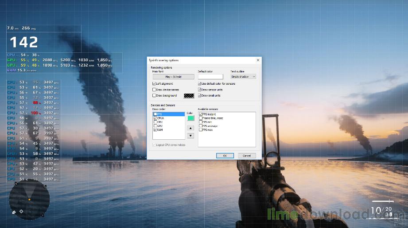Toggle the Draw small units checkbox
This screenshot has height=228, width=408.
(x=200, y=95)
